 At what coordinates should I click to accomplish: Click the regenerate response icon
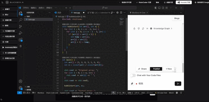143,28
